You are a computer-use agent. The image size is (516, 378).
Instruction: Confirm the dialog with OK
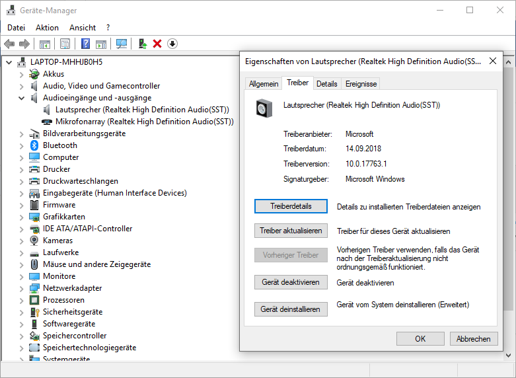pos(420,339)
